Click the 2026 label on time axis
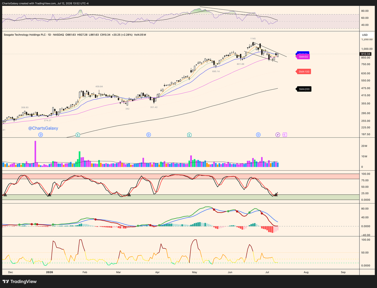Screen dimensions: 377x288 coord(50,272)
